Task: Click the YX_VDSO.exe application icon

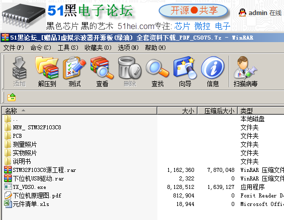Action: [8, 187]
